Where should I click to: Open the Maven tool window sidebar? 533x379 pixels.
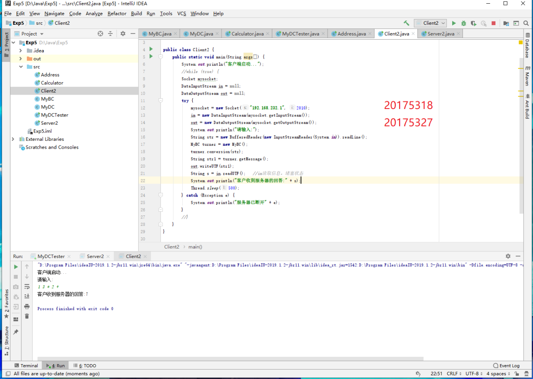point(527,76)
